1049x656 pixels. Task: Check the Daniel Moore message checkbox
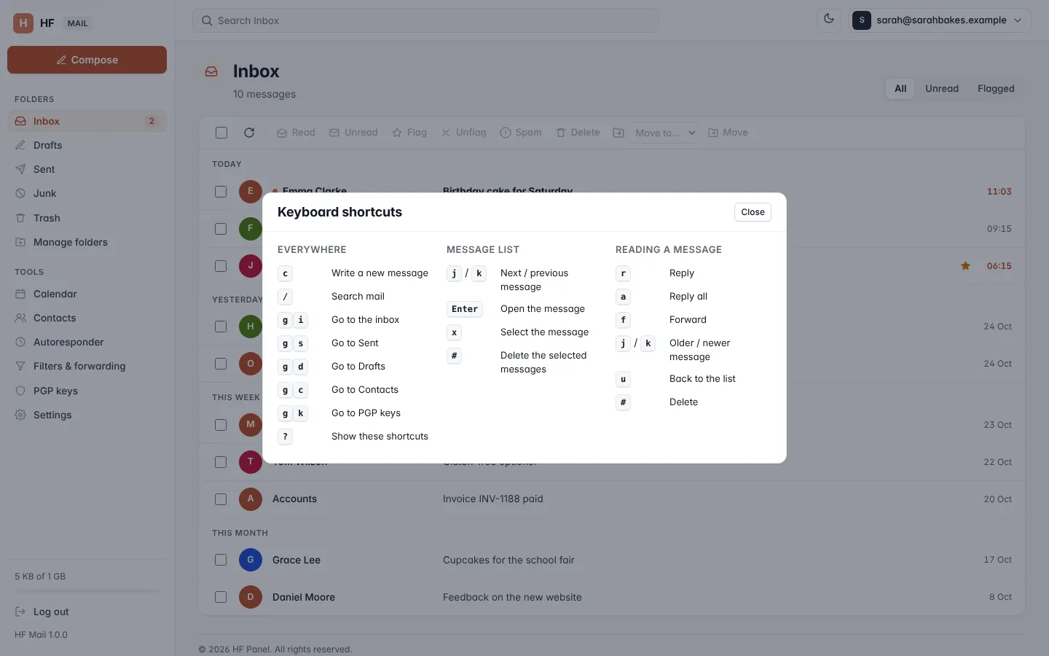point(221,597)
